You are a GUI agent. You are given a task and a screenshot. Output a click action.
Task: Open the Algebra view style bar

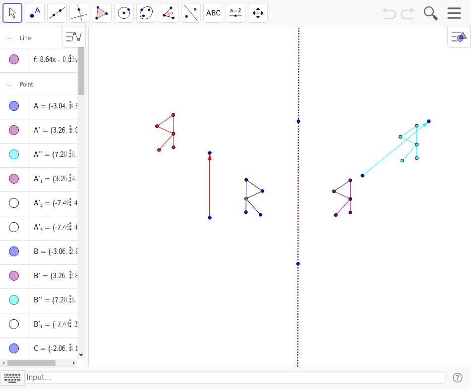click(x=74, y=37)
